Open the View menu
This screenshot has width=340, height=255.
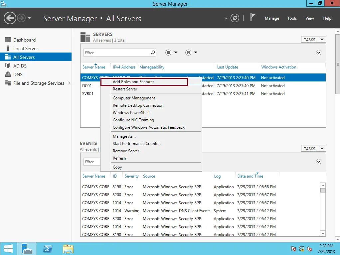point(309,18)
